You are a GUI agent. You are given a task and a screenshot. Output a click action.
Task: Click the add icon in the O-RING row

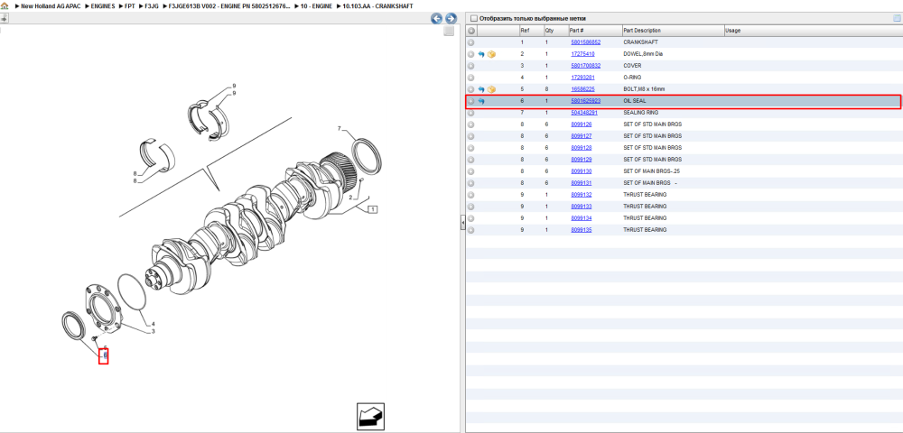pos(471,77)
